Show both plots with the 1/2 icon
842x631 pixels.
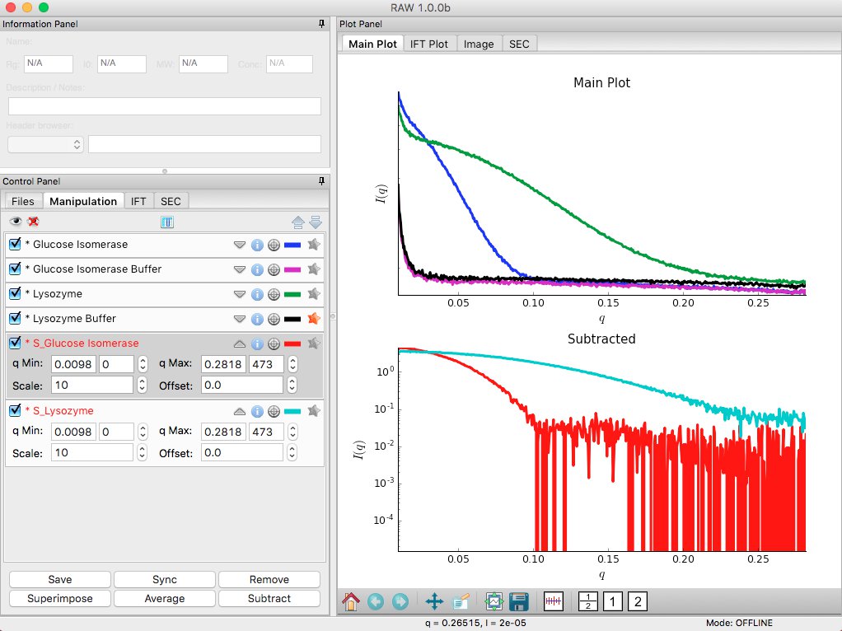point(588,601)
